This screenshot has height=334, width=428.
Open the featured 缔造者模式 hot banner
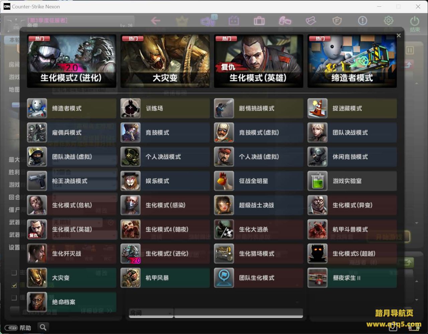(x=352, y=61)
